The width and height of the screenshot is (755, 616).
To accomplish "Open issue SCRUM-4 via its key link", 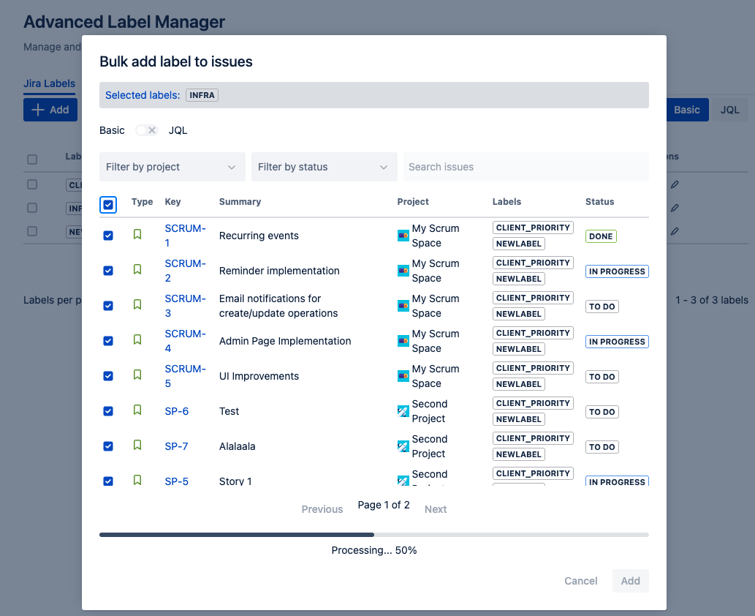I will [184, 341].
